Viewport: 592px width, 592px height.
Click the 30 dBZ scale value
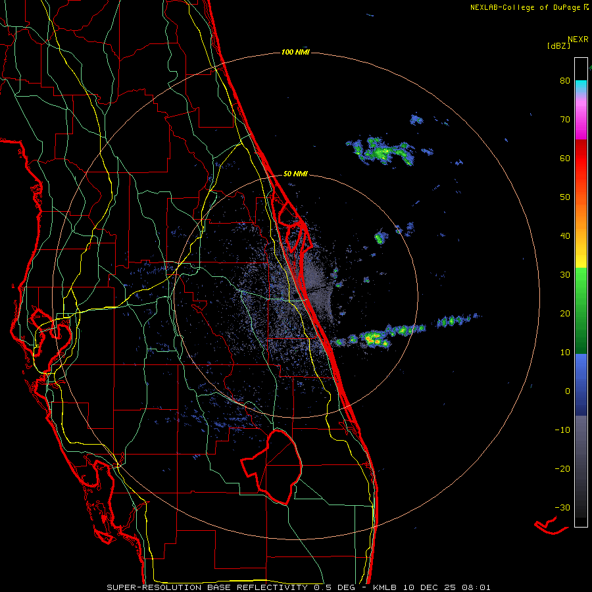click(x=565, y=275)
